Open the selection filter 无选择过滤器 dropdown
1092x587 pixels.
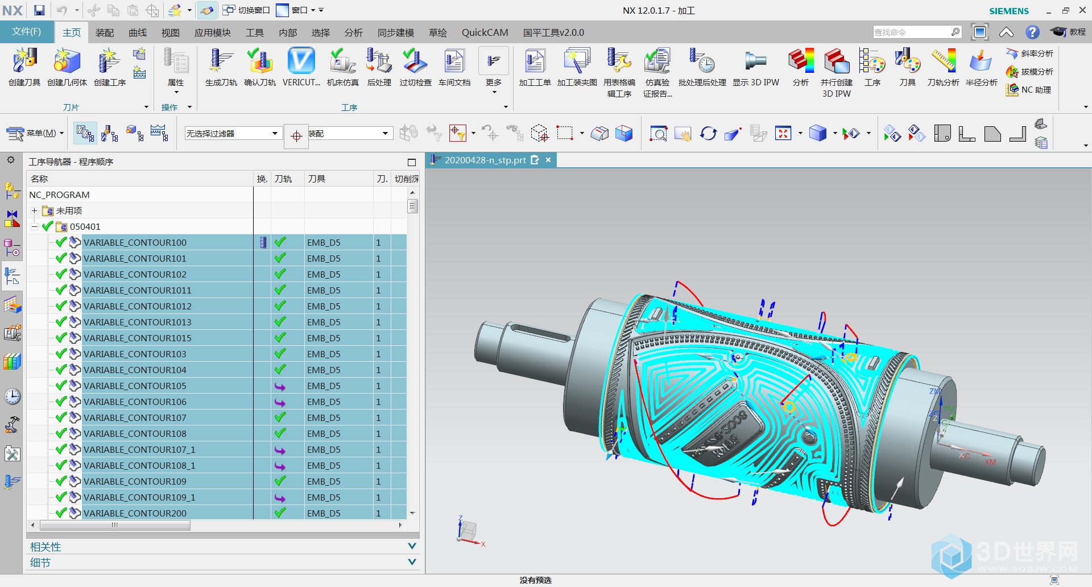tap(233, 134)
